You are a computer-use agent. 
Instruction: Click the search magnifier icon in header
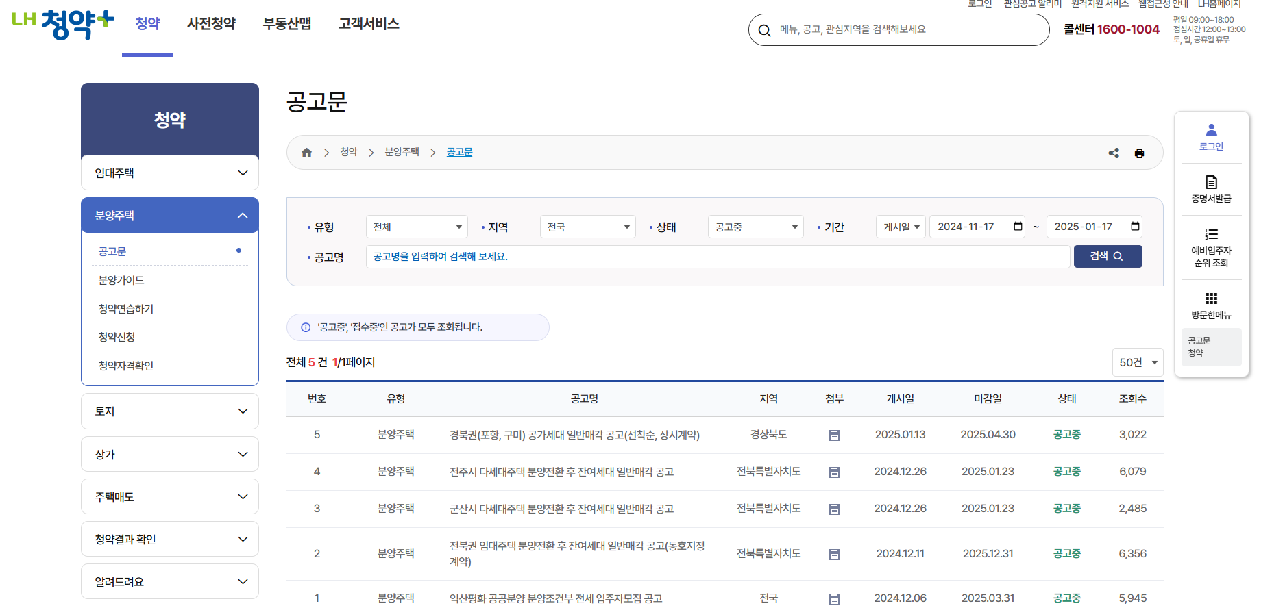pos(765,30)
